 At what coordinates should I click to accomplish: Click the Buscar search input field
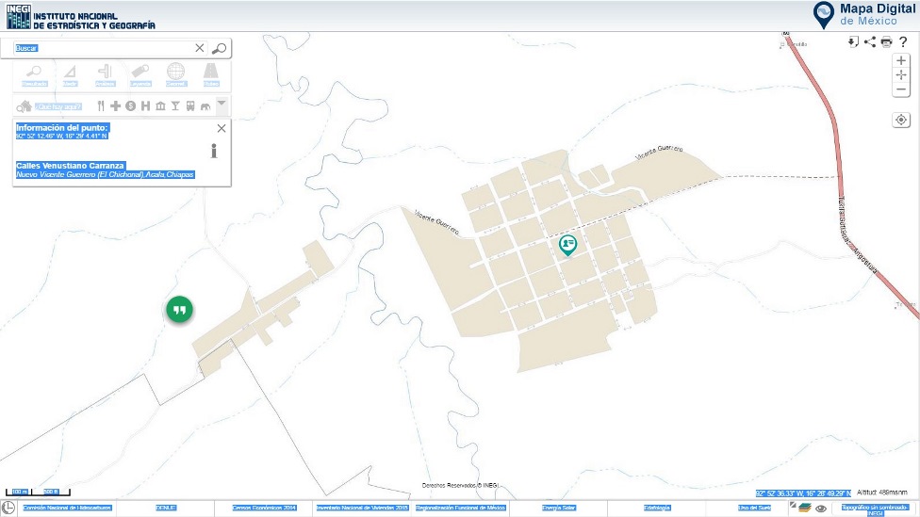pyautogui.click(x=102, y=48)
